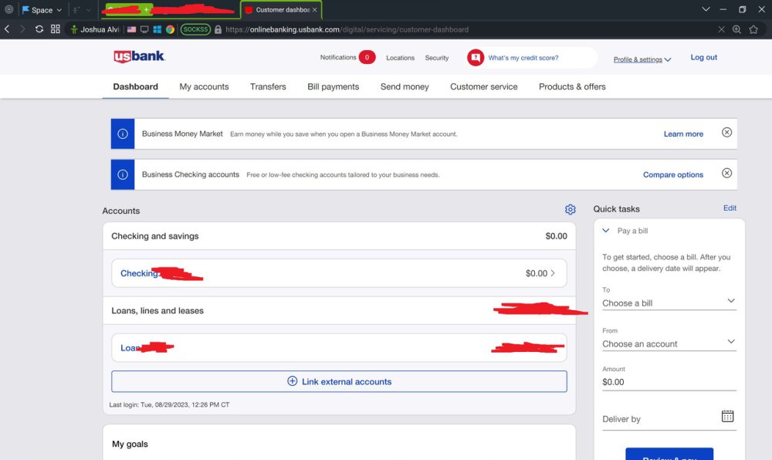
Task: Open the browser tab grid icon
Action: pos(56,29)
